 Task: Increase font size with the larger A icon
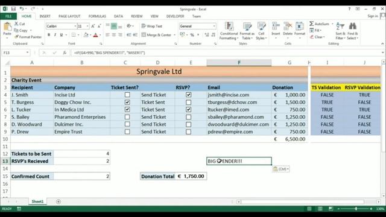(x=93, y=26)
